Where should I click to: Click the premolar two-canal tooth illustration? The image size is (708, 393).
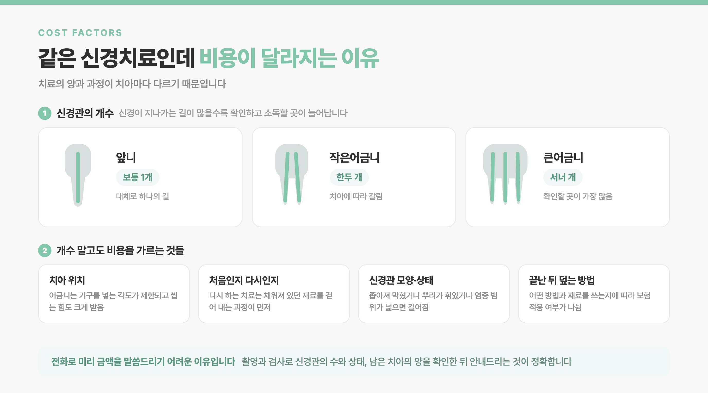pos(291,175)
